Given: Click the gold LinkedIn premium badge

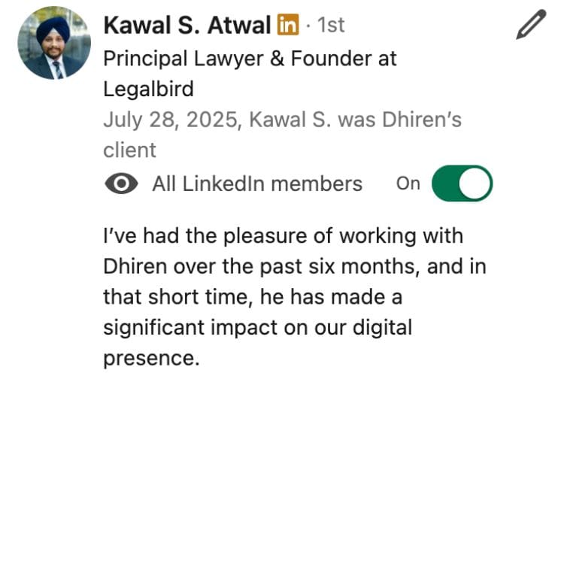Looking at the screenshot, I should pos(288,25).
